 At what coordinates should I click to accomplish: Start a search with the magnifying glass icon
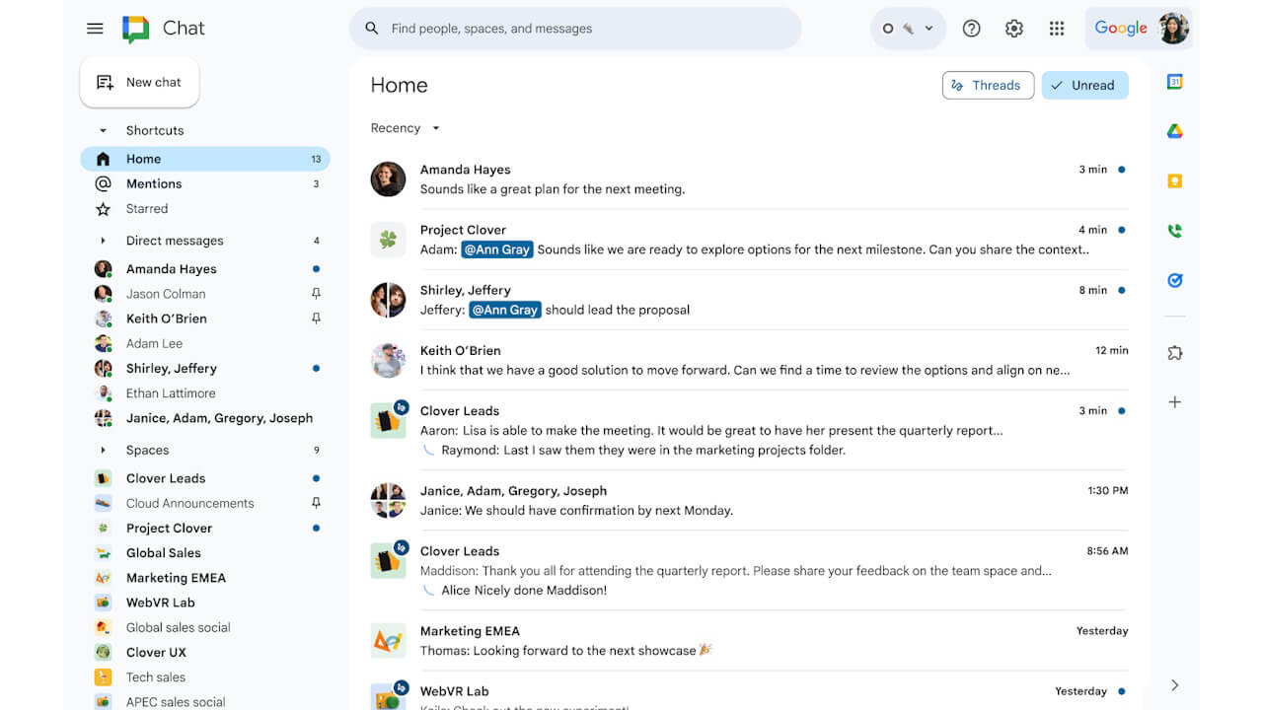(372, 29)
